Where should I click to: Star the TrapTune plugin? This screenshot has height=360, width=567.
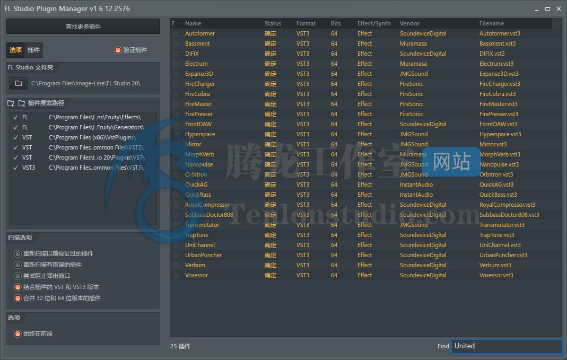point(176,235)
